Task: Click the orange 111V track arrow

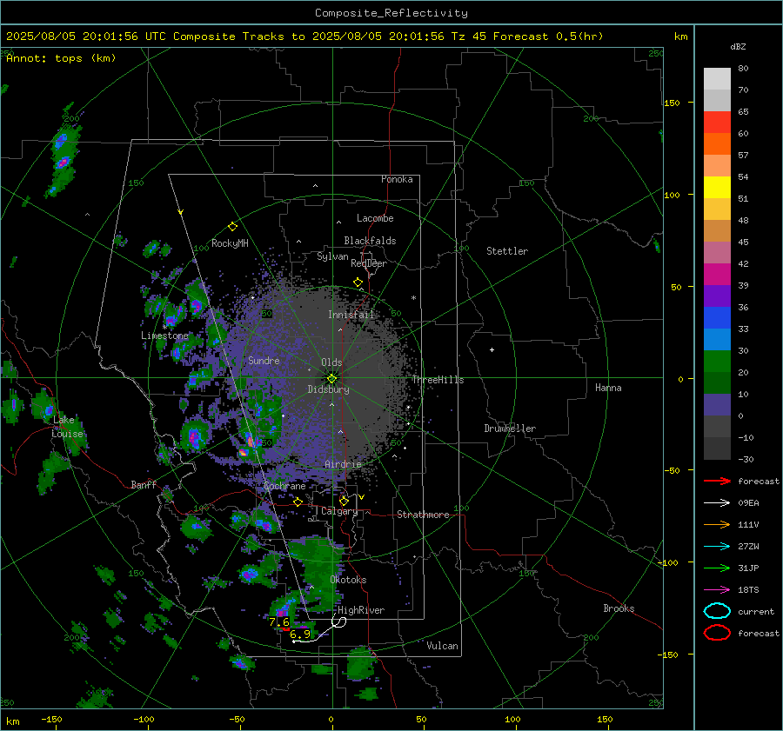Action: [717, 524]
